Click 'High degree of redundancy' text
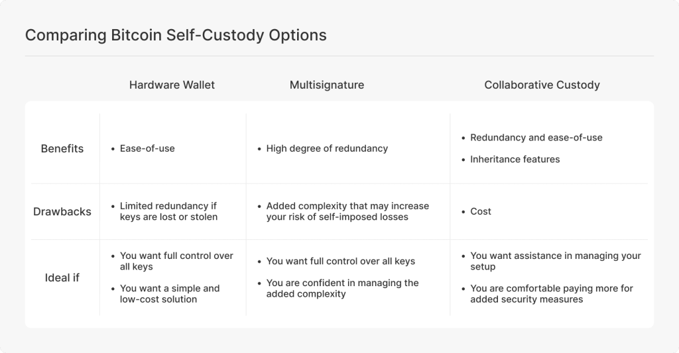The image size is (679, 353). (327, 148)
